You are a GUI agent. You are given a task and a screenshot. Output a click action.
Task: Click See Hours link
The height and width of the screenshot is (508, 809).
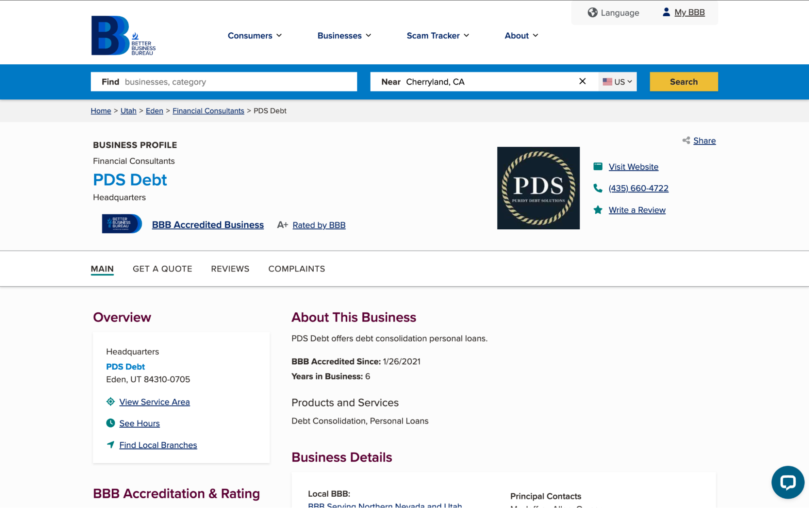139,423
